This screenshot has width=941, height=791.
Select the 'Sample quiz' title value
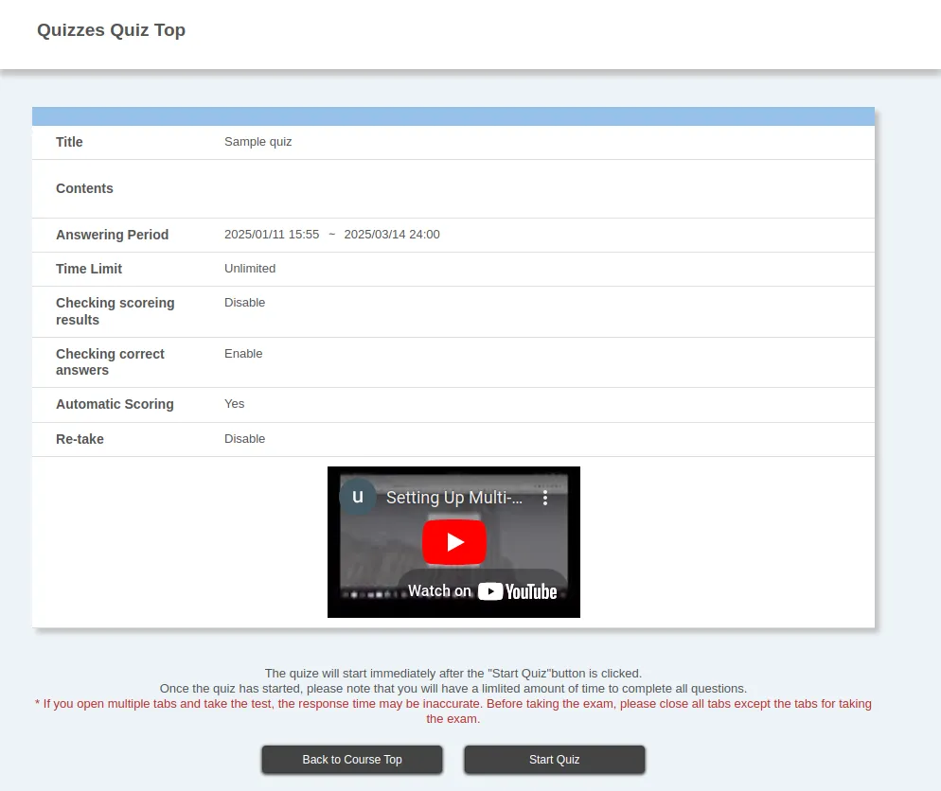[257, 142]
